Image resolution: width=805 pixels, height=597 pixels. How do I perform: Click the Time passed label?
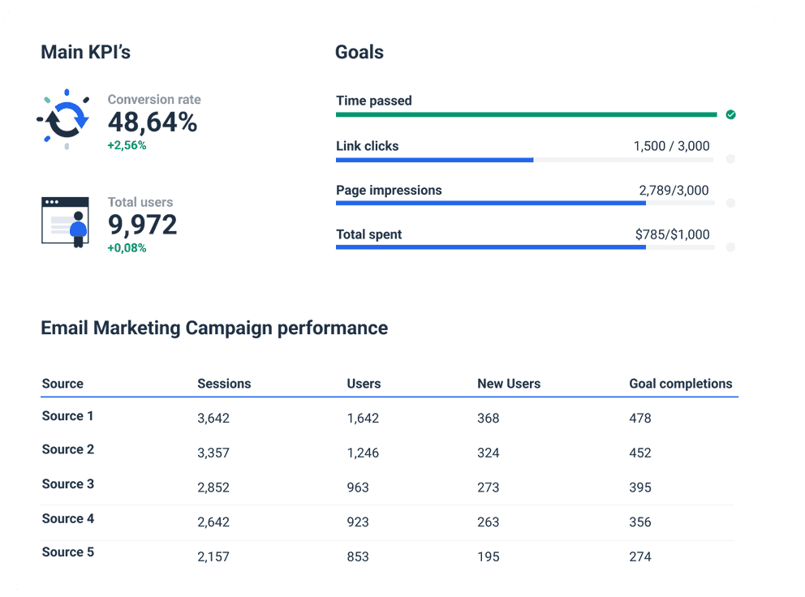click(374, 101)
